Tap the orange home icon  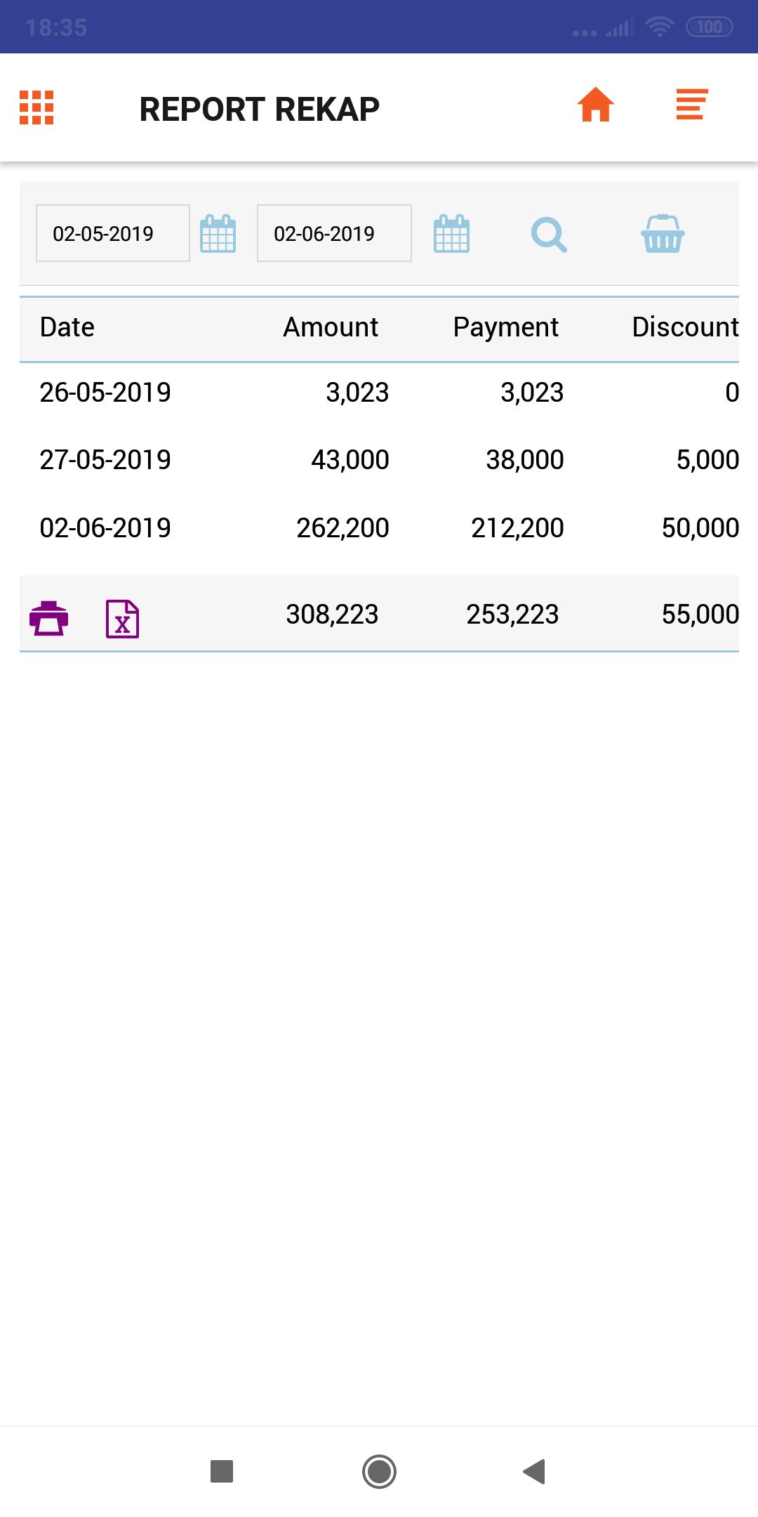pos(595,105)
